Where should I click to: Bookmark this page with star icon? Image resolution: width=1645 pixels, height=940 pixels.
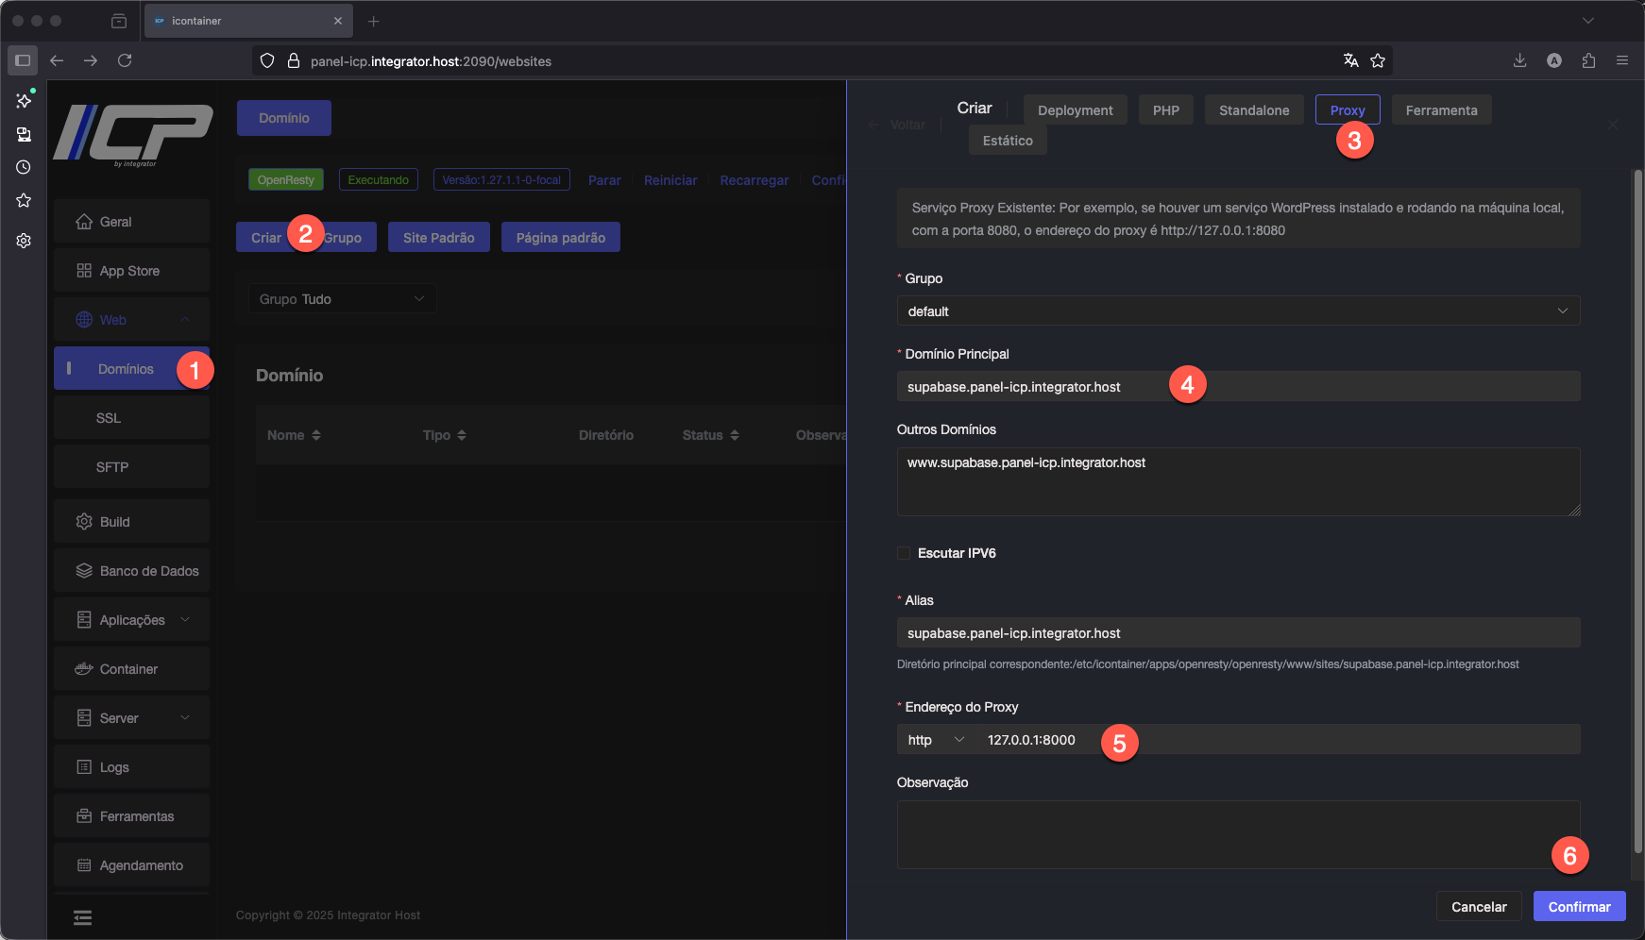click(x=1378, y=60)
